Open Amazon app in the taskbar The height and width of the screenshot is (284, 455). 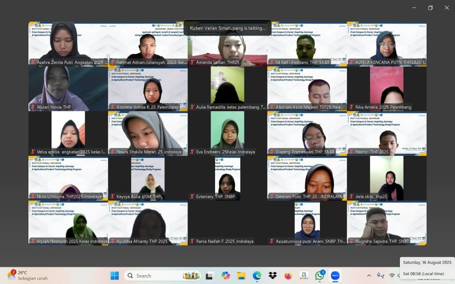pyautogui.click(x=303, y=276)
